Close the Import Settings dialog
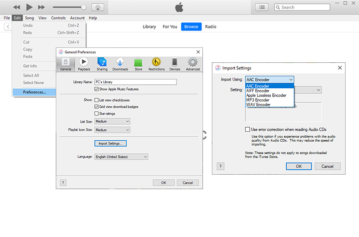 click(340, 68)
